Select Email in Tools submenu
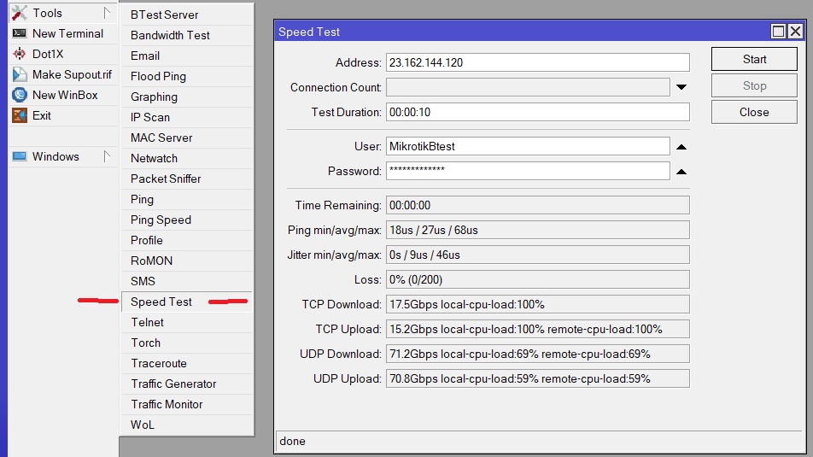 (187, 56)
